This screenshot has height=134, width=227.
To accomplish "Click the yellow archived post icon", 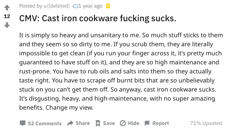I will (x=108, y=6).
